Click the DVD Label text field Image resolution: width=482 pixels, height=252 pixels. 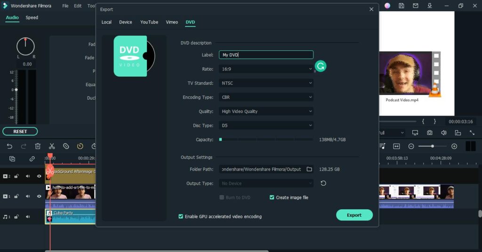click(x=266, y=55)
